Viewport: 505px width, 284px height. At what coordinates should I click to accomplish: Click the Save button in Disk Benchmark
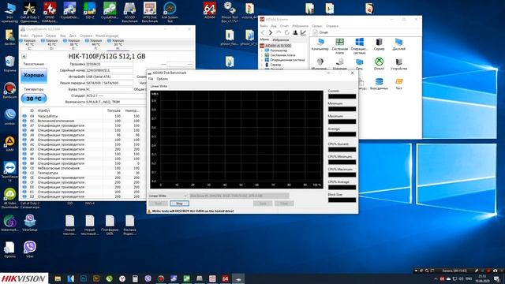(x=263, y=204)
